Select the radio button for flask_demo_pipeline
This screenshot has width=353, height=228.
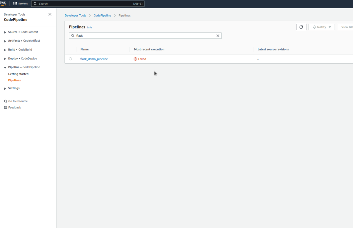point(70,59)
